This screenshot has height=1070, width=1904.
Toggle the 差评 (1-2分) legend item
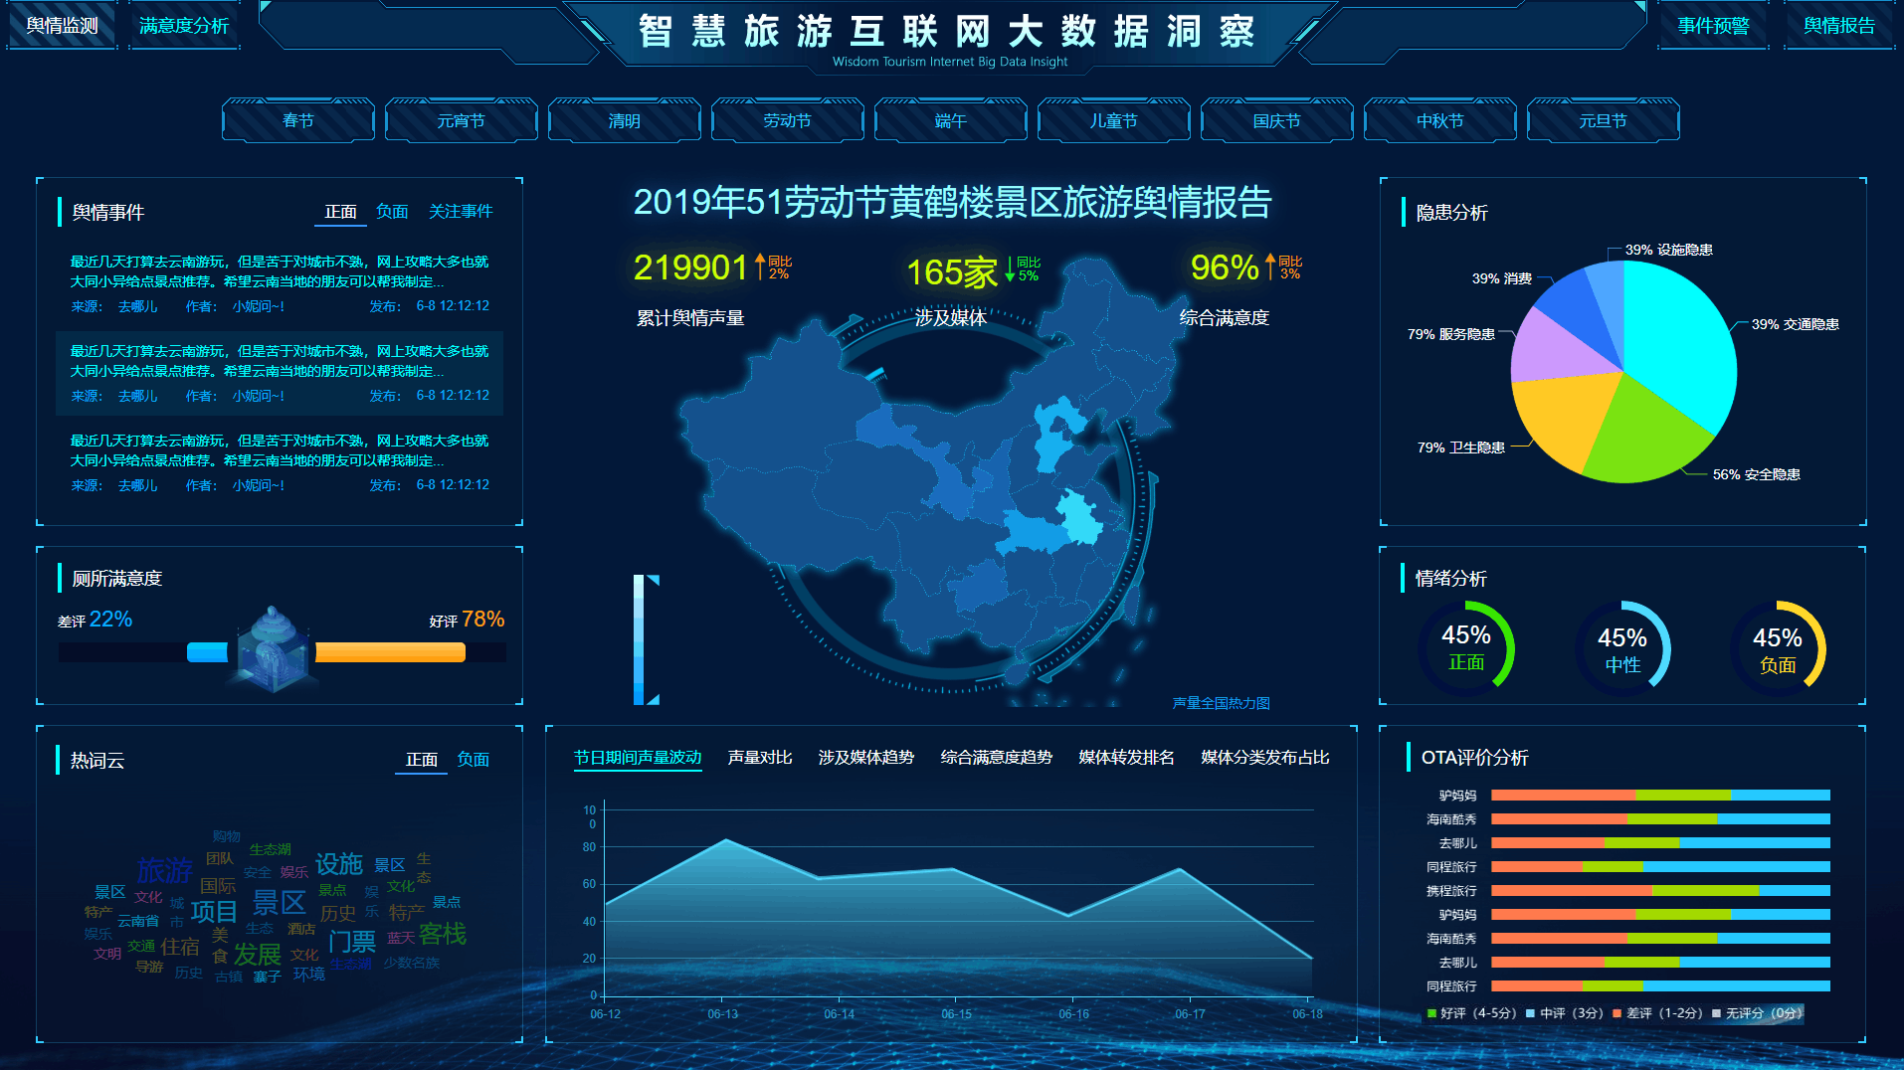tap(1656, 1013)
